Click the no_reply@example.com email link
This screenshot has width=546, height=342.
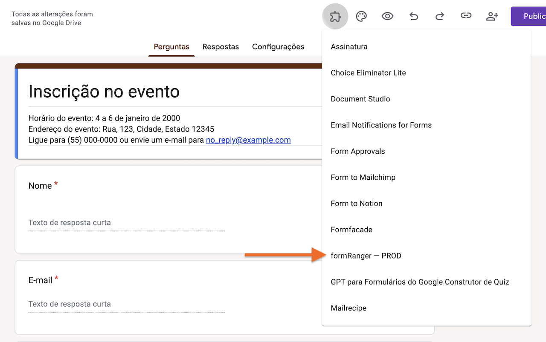[248, 140]
